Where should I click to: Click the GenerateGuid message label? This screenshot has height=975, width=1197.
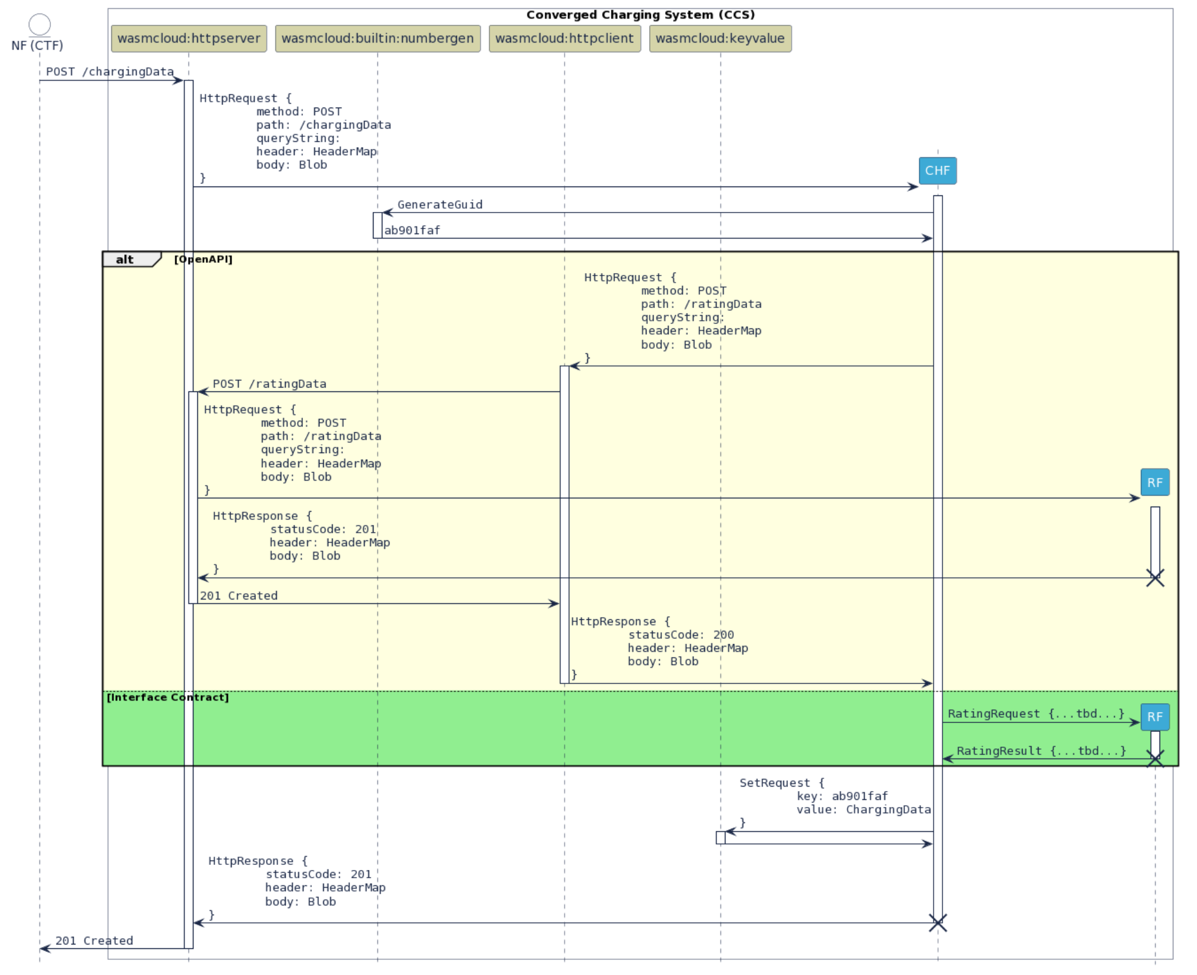click(439, 204)
